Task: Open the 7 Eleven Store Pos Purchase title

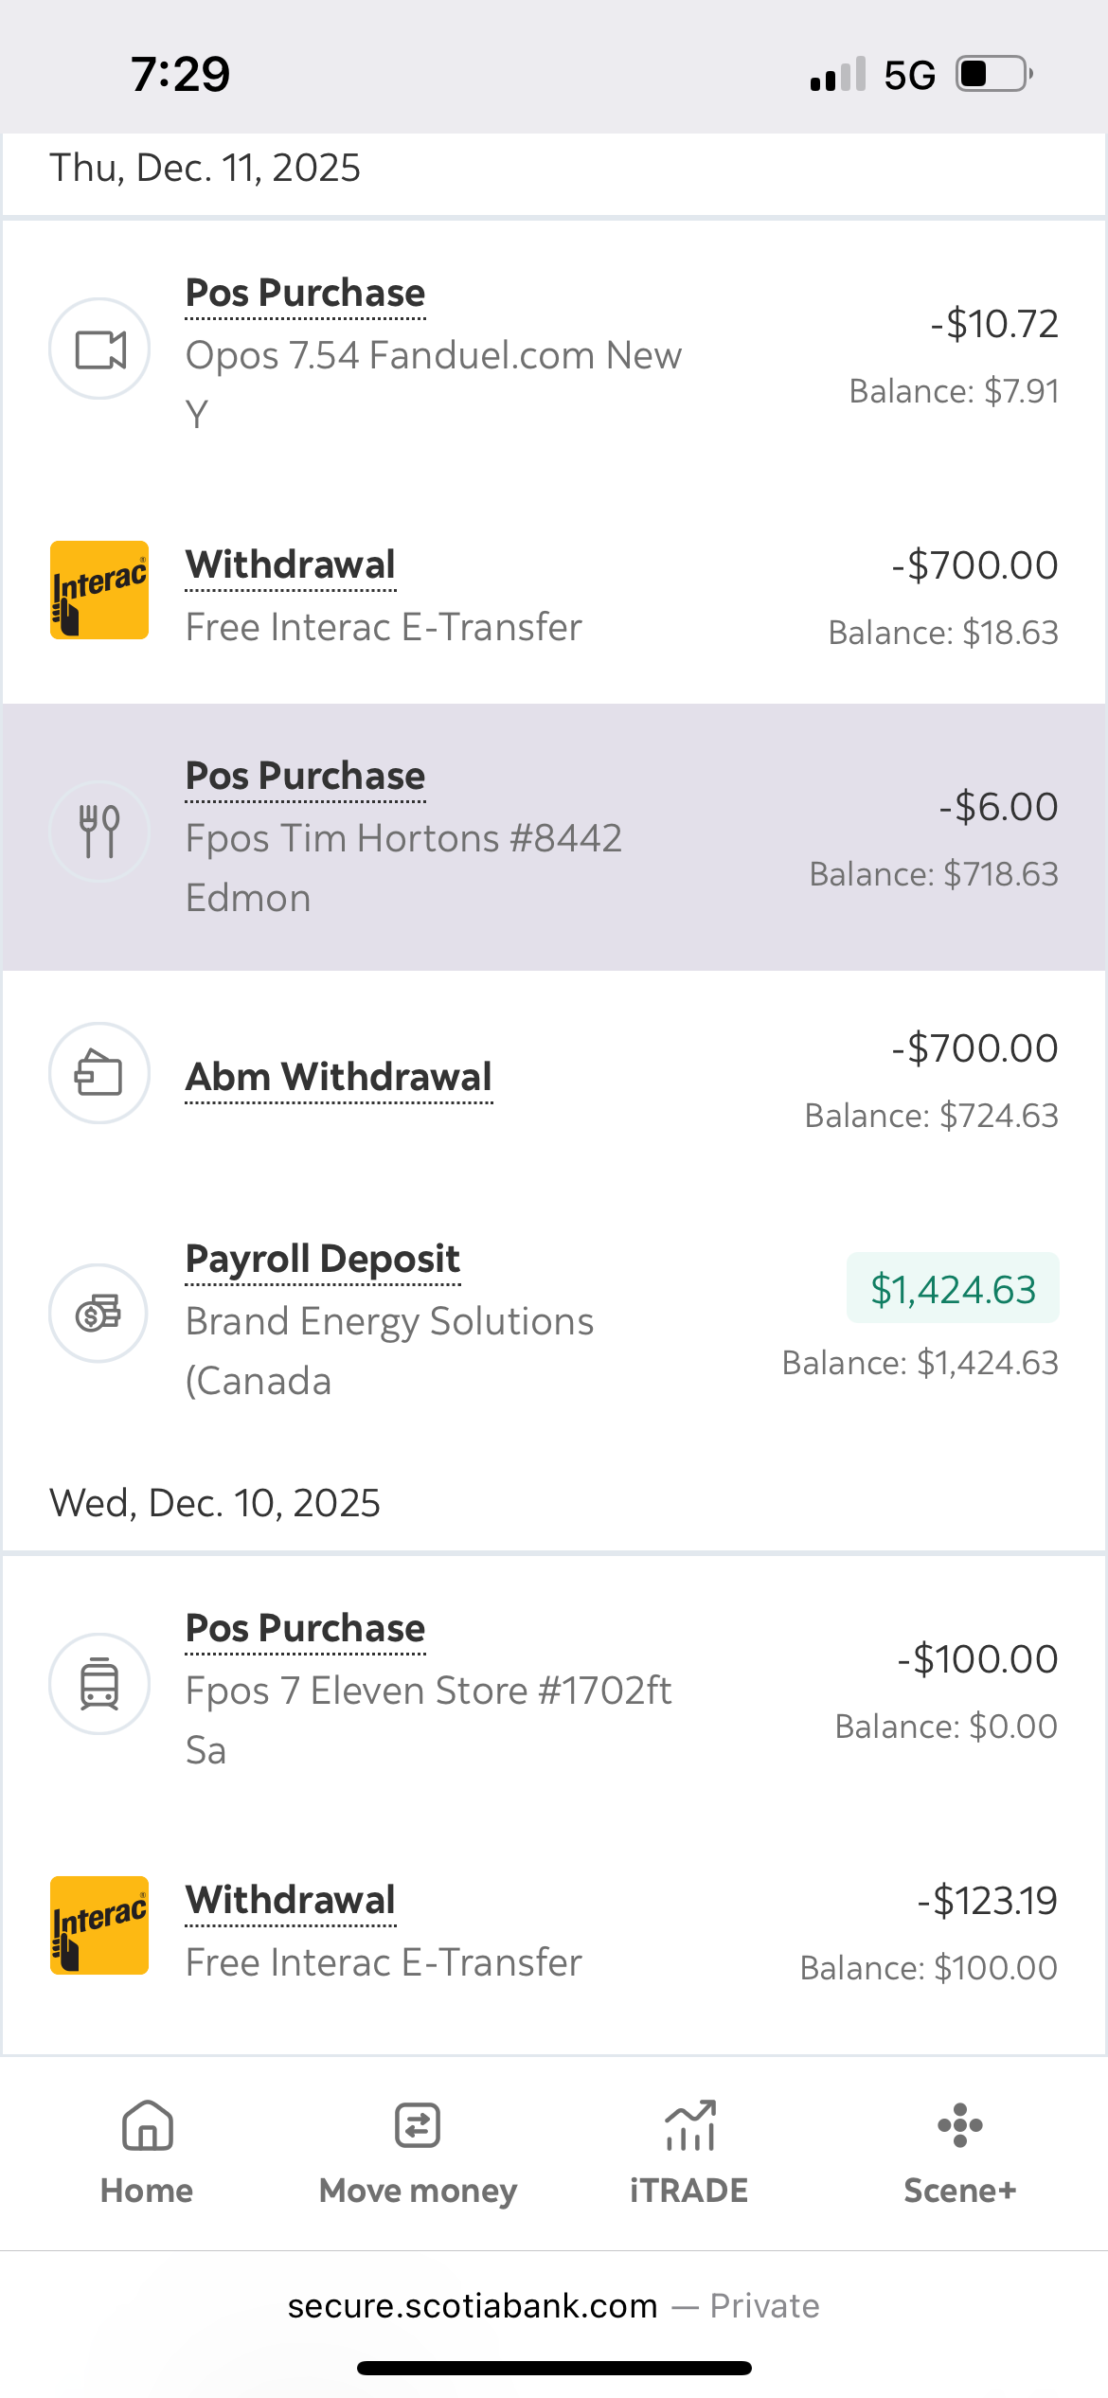Action: point(305,1629)
